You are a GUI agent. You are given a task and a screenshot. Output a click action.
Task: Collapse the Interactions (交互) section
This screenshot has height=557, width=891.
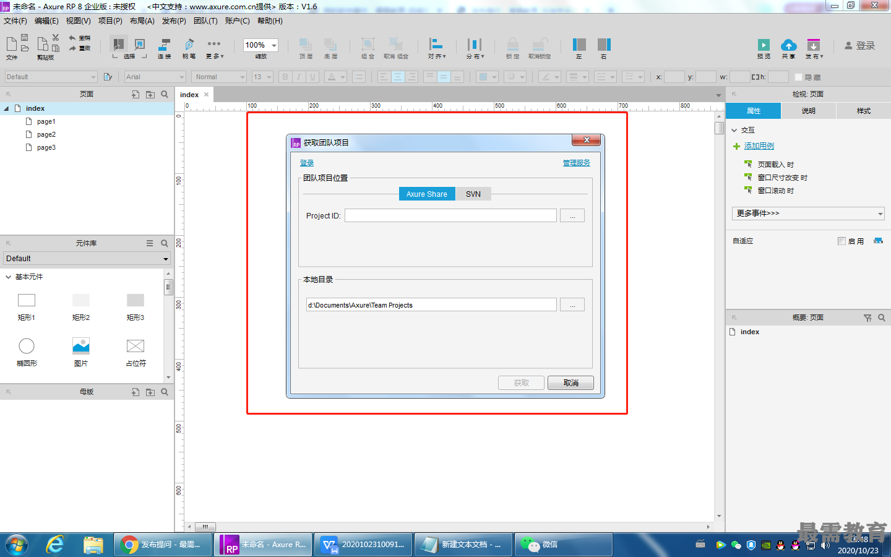[x=734, y=130]
